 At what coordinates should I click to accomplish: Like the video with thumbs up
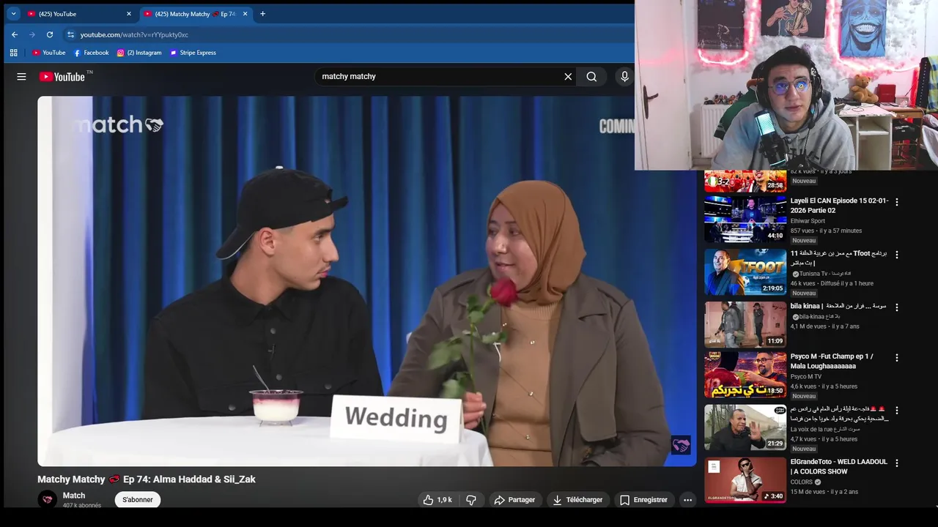[x=437, y=500]
